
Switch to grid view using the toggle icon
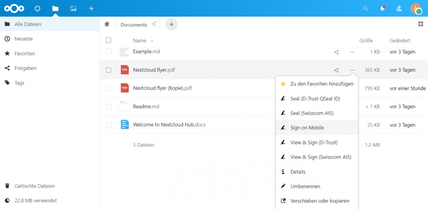pyautogui.click(x=421, y=24)
